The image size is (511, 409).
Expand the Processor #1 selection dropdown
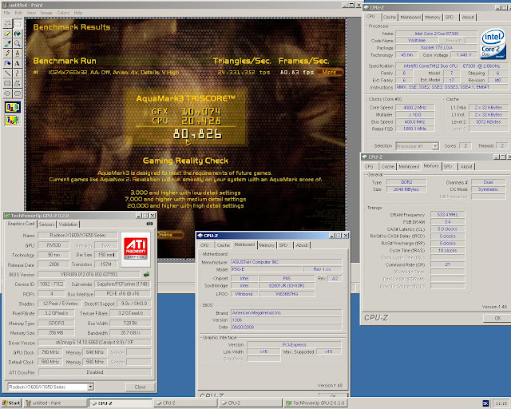click(435, 146)
